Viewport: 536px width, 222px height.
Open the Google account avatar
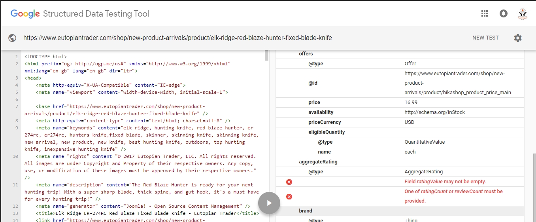click(523, 13)
